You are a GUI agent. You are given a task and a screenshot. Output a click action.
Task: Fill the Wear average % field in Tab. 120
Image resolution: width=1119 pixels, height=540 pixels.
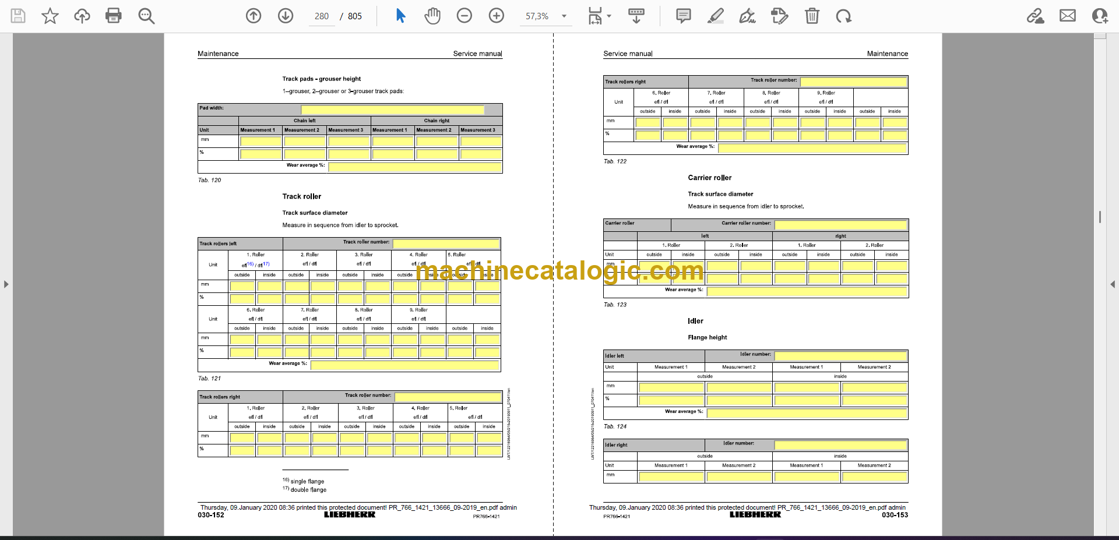pyautogui.click(x=415, y=167)
